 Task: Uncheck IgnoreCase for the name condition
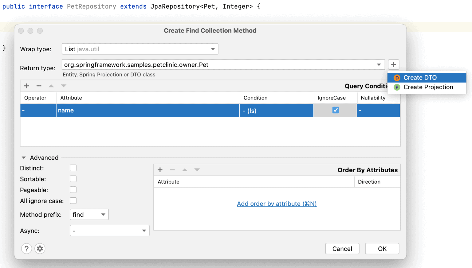coord(336,110)
